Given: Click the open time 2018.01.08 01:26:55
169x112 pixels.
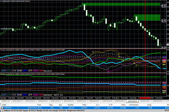Looking at the screenshot, I should 34,108.
